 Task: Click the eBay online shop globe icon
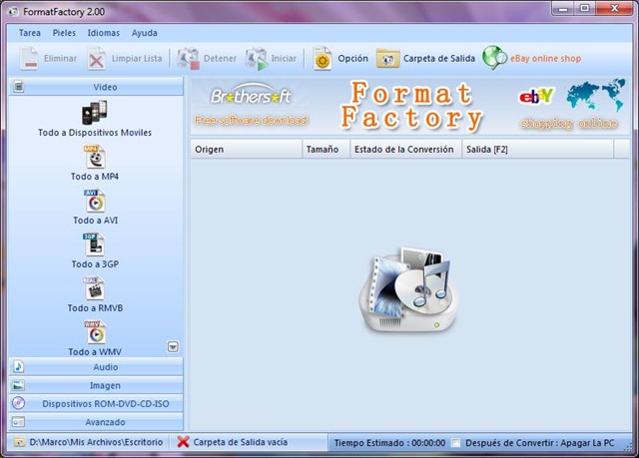(494, 58)
